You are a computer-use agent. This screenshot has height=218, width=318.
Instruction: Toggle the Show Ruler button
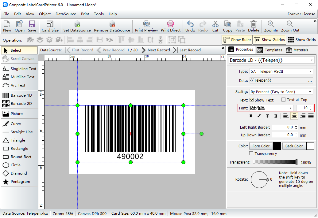[237, 40]
